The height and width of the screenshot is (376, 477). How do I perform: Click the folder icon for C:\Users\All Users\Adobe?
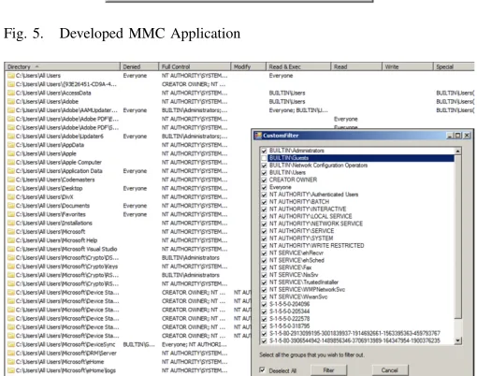click(11, 102)
